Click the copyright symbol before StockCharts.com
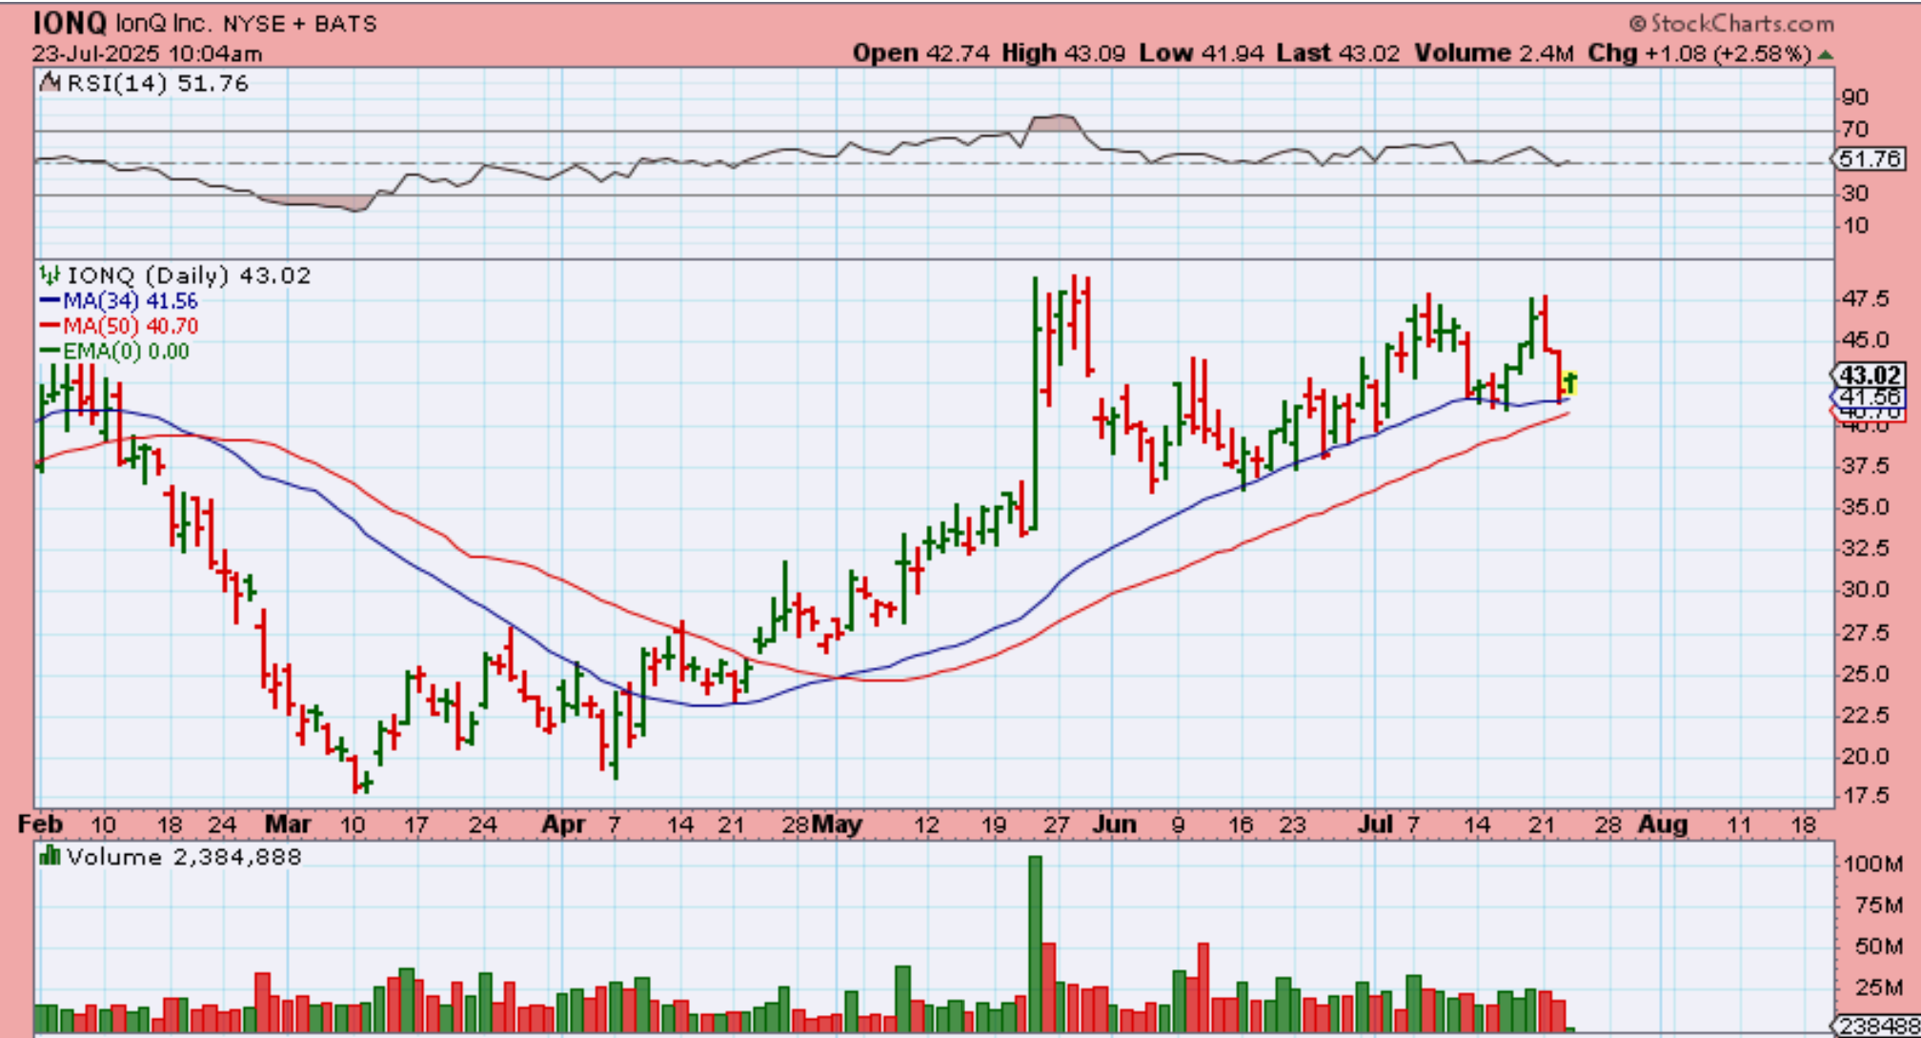The image size is (1921, 1038). [x=1639, y=24]
